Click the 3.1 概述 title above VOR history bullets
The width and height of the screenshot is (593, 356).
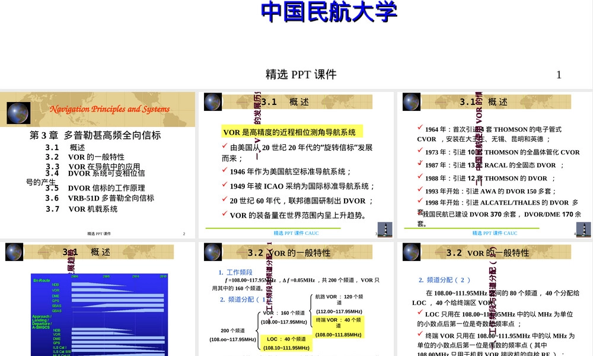click(x=285, y=102)
